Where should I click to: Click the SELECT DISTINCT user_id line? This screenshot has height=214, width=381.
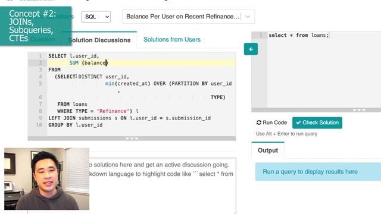point(92,77)
